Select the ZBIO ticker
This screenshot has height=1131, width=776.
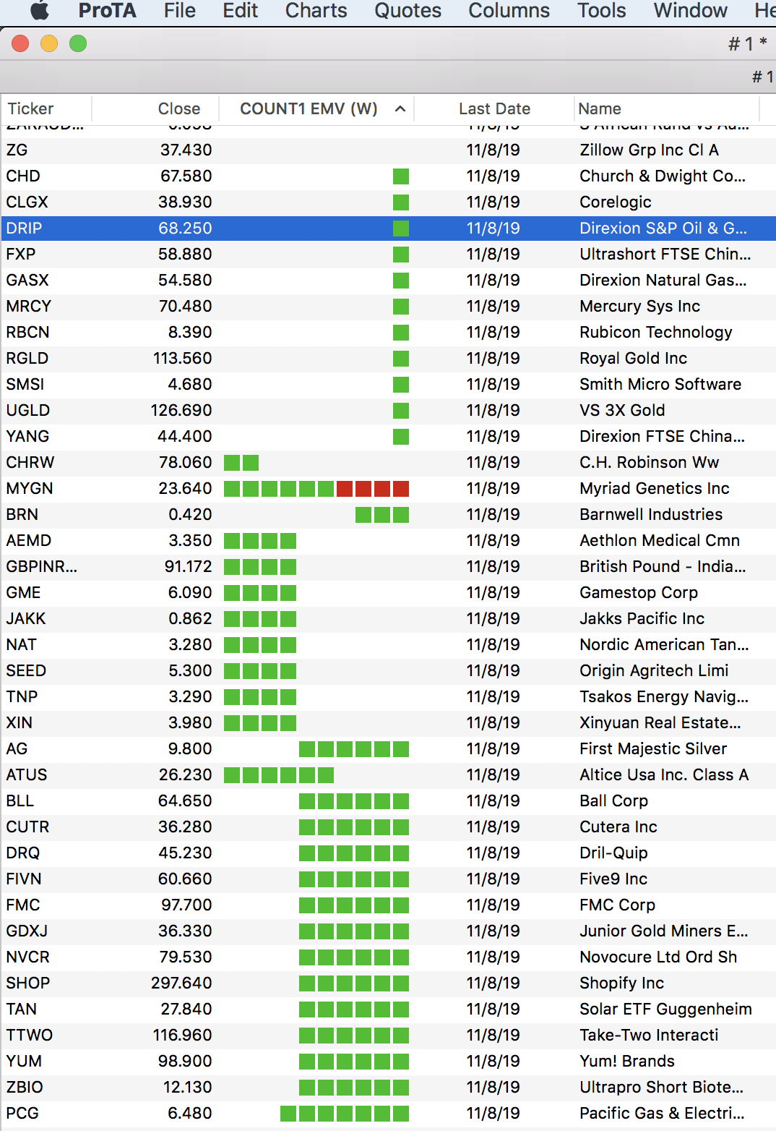point(25,1088)
